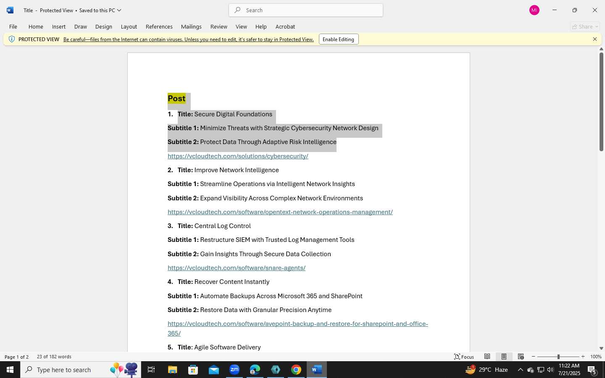Open the Design tab
The height and width of the screenshot is (378, 605).
click(x=104, y=26)
